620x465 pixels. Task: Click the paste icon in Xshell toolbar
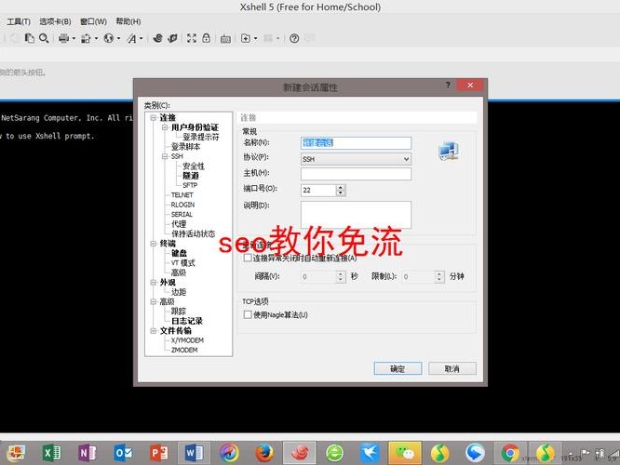(29, 38)
